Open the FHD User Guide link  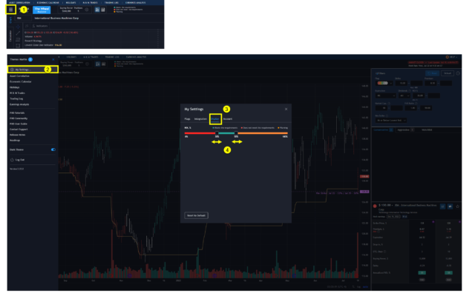19,123
